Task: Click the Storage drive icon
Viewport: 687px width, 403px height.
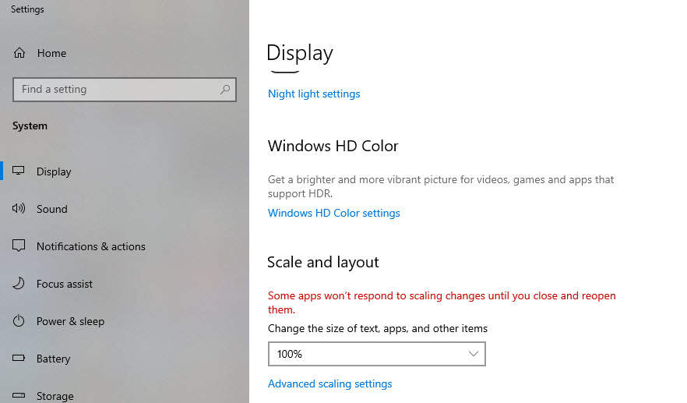Action: coord(19,396)
